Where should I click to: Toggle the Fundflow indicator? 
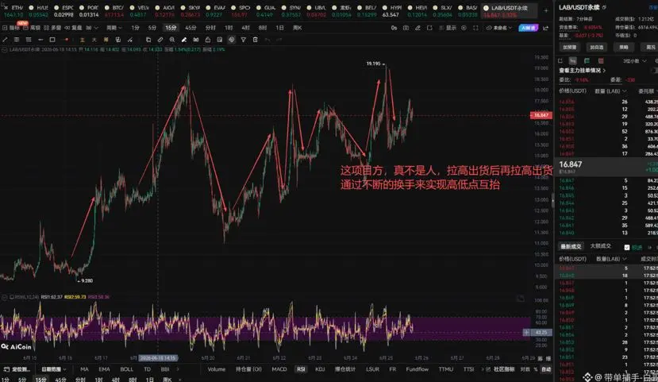click(x=418, y=369)
